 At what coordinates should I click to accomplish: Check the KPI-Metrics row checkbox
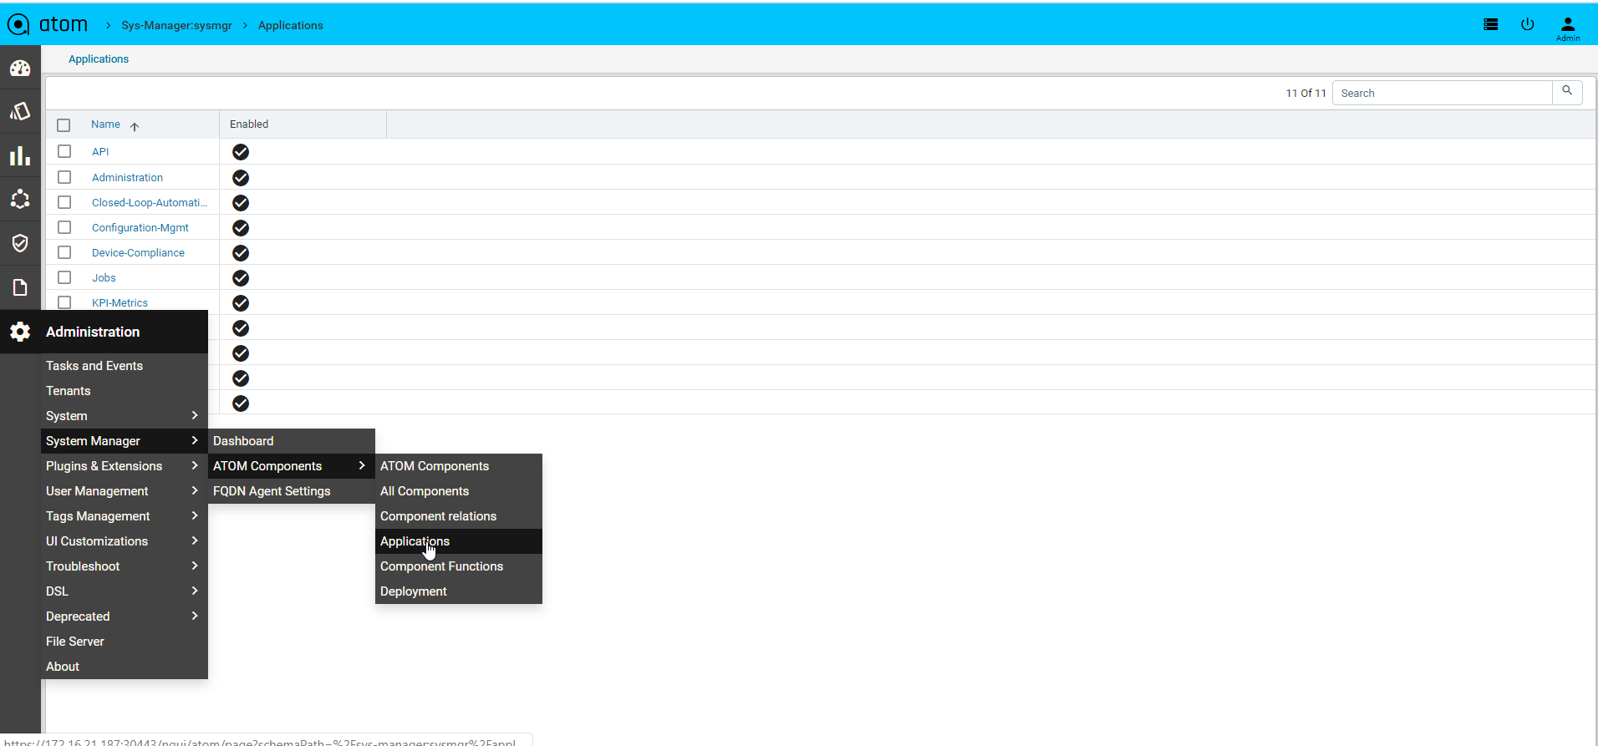point(64,302)
